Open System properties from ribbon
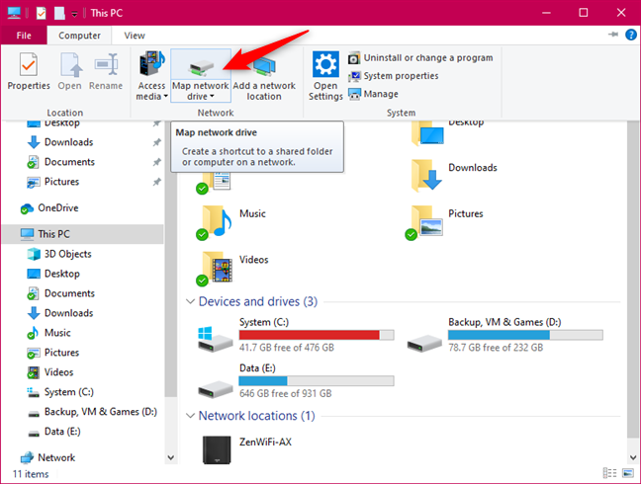Screen dimensions: 641x484 394,76
